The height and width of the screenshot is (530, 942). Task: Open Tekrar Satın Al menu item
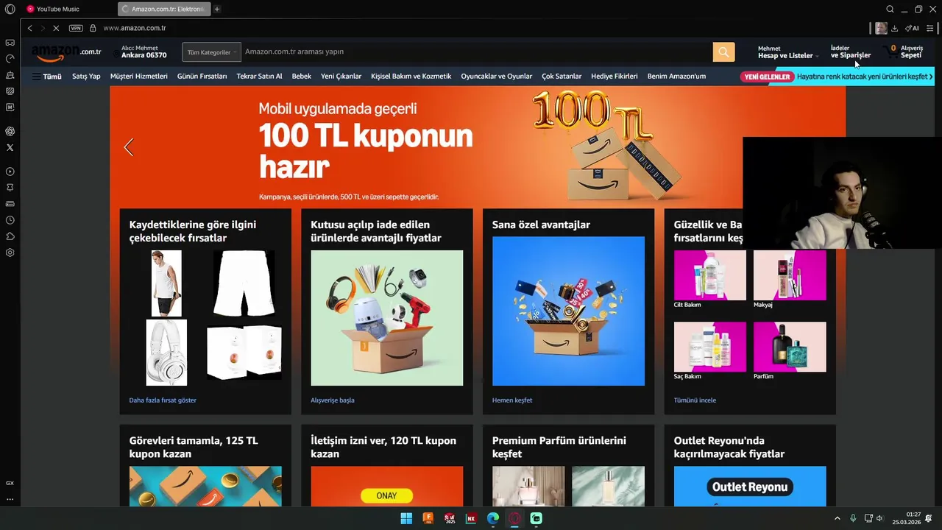(x=259, y=77)
